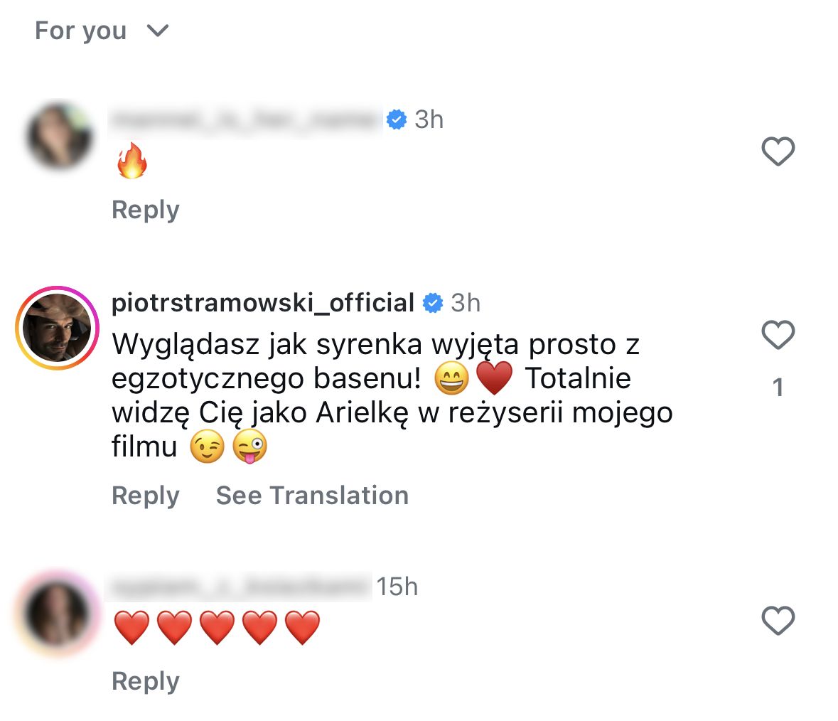Like piotrstramowski_official's mermaid comment
Screen dimensions: 838x721
tap(777, 334)
